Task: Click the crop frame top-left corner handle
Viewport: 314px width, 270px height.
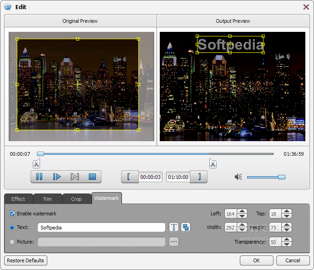Action: (x=17, y=39)
